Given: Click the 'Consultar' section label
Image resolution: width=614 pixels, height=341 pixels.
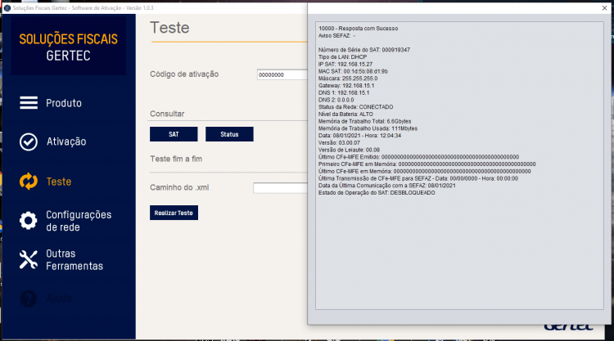Looking at the screenshot, I should tap(167, 114).
